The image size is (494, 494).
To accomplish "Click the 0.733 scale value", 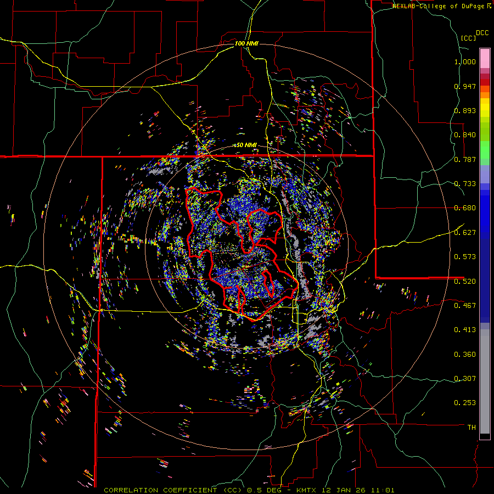I will pyautogui.click(x=465, y=183).
